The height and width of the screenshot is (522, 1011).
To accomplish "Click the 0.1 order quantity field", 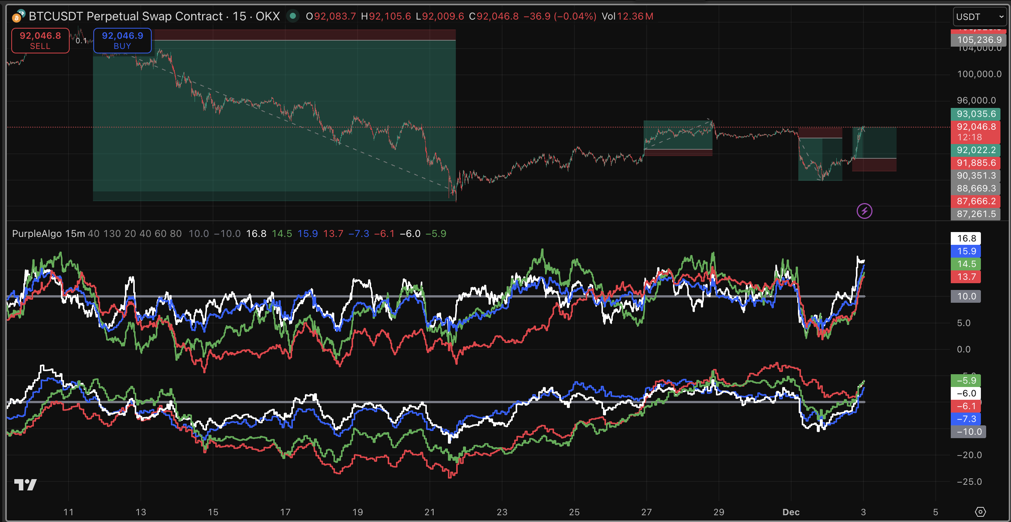I will point(81,41).
